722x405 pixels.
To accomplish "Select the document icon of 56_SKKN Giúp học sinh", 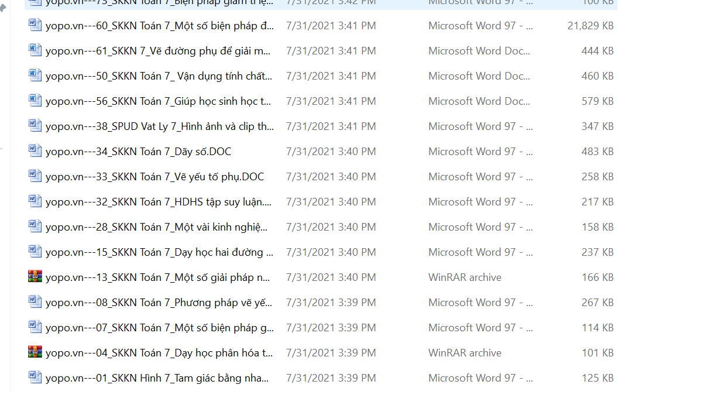I will point(35,101).
